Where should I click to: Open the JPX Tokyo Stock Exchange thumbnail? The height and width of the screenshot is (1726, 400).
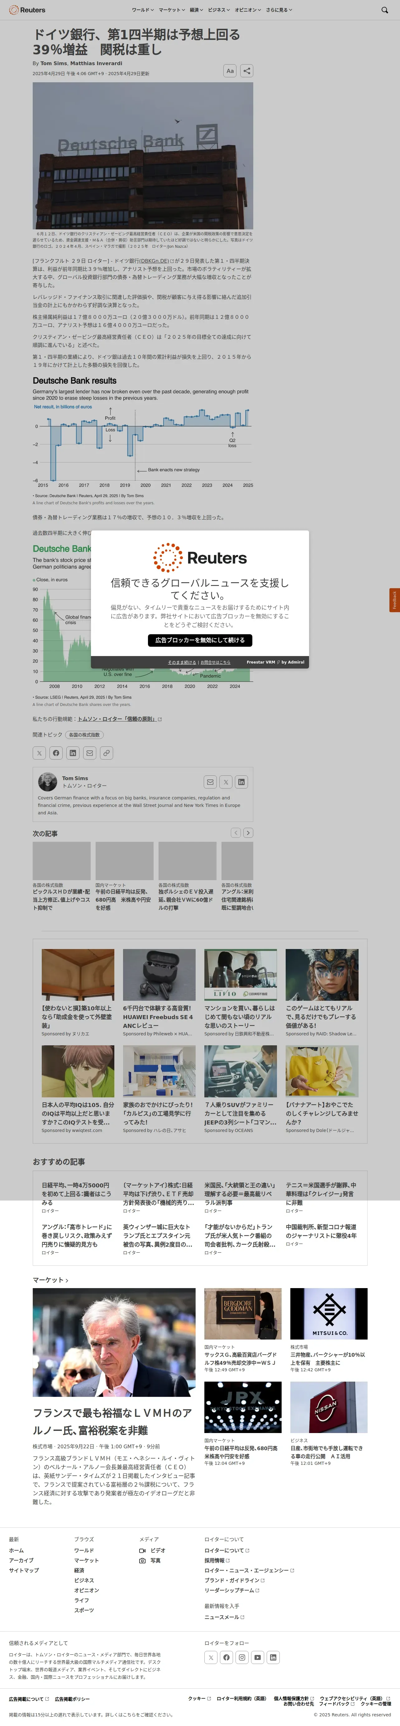(x=243, y=1407)
